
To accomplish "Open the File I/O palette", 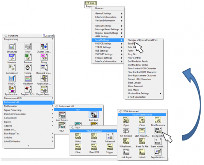I will coord(12,79).
